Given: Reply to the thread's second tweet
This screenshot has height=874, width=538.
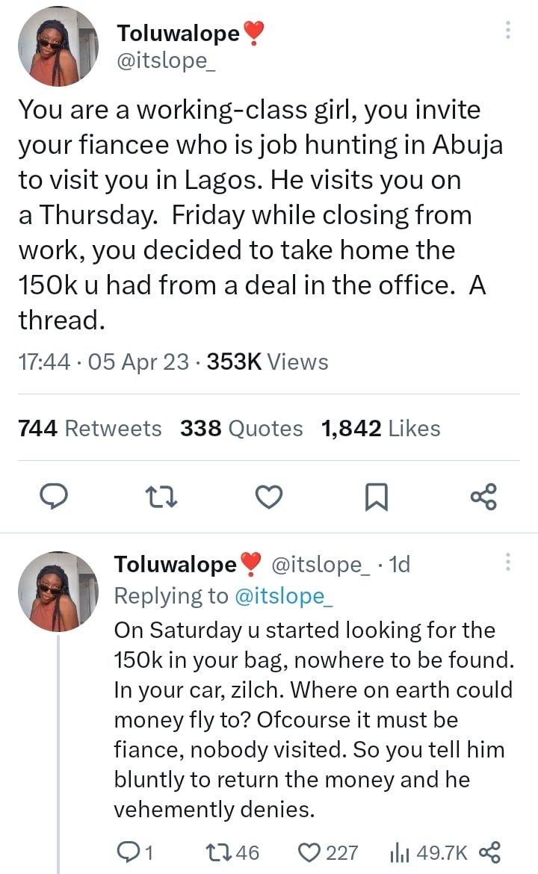Looking at the screenshot, I should point(133,852).
